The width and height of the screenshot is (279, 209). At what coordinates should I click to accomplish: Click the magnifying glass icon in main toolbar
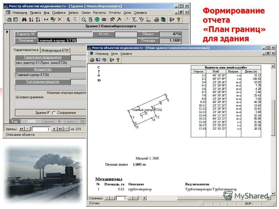click(83, 19)
